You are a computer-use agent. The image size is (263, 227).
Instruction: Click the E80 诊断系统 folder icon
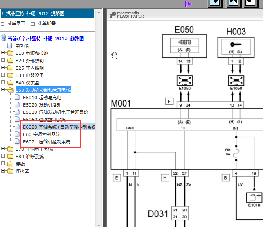click(x=10, y=156)
